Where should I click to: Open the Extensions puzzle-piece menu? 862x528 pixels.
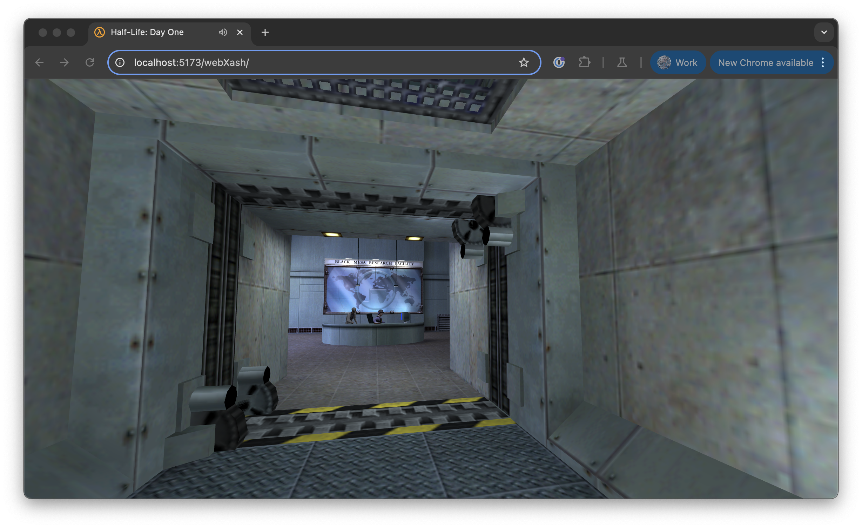[x=584, y=63]
